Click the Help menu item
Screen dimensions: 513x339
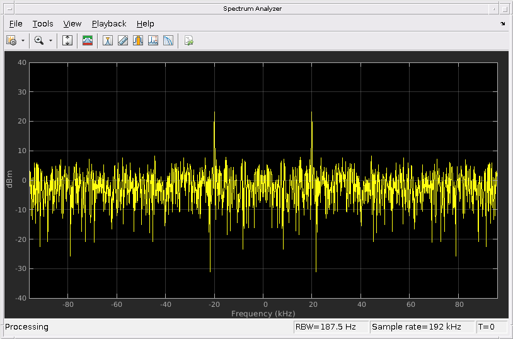145,24
